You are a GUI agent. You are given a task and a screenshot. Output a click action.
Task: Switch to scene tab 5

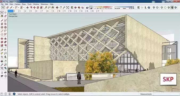33,11
